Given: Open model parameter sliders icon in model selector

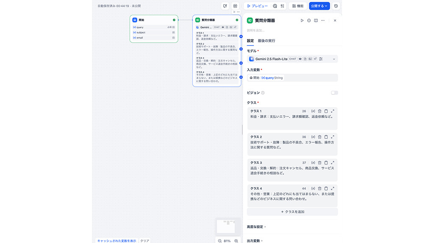Looking at the screenshot, I should coord(321,59).
